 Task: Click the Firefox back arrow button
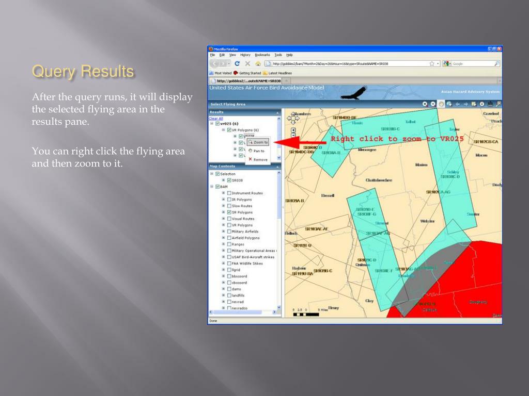coord(215,63)
